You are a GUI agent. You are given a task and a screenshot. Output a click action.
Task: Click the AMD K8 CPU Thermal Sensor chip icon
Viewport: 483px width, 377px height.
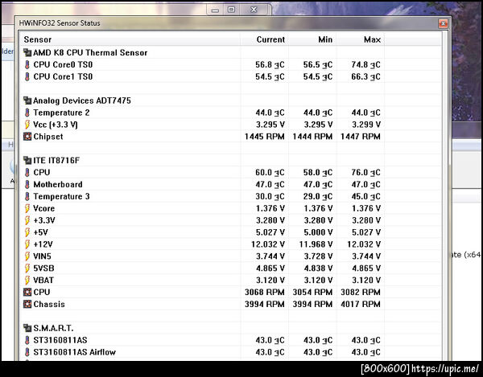(27, 52)
